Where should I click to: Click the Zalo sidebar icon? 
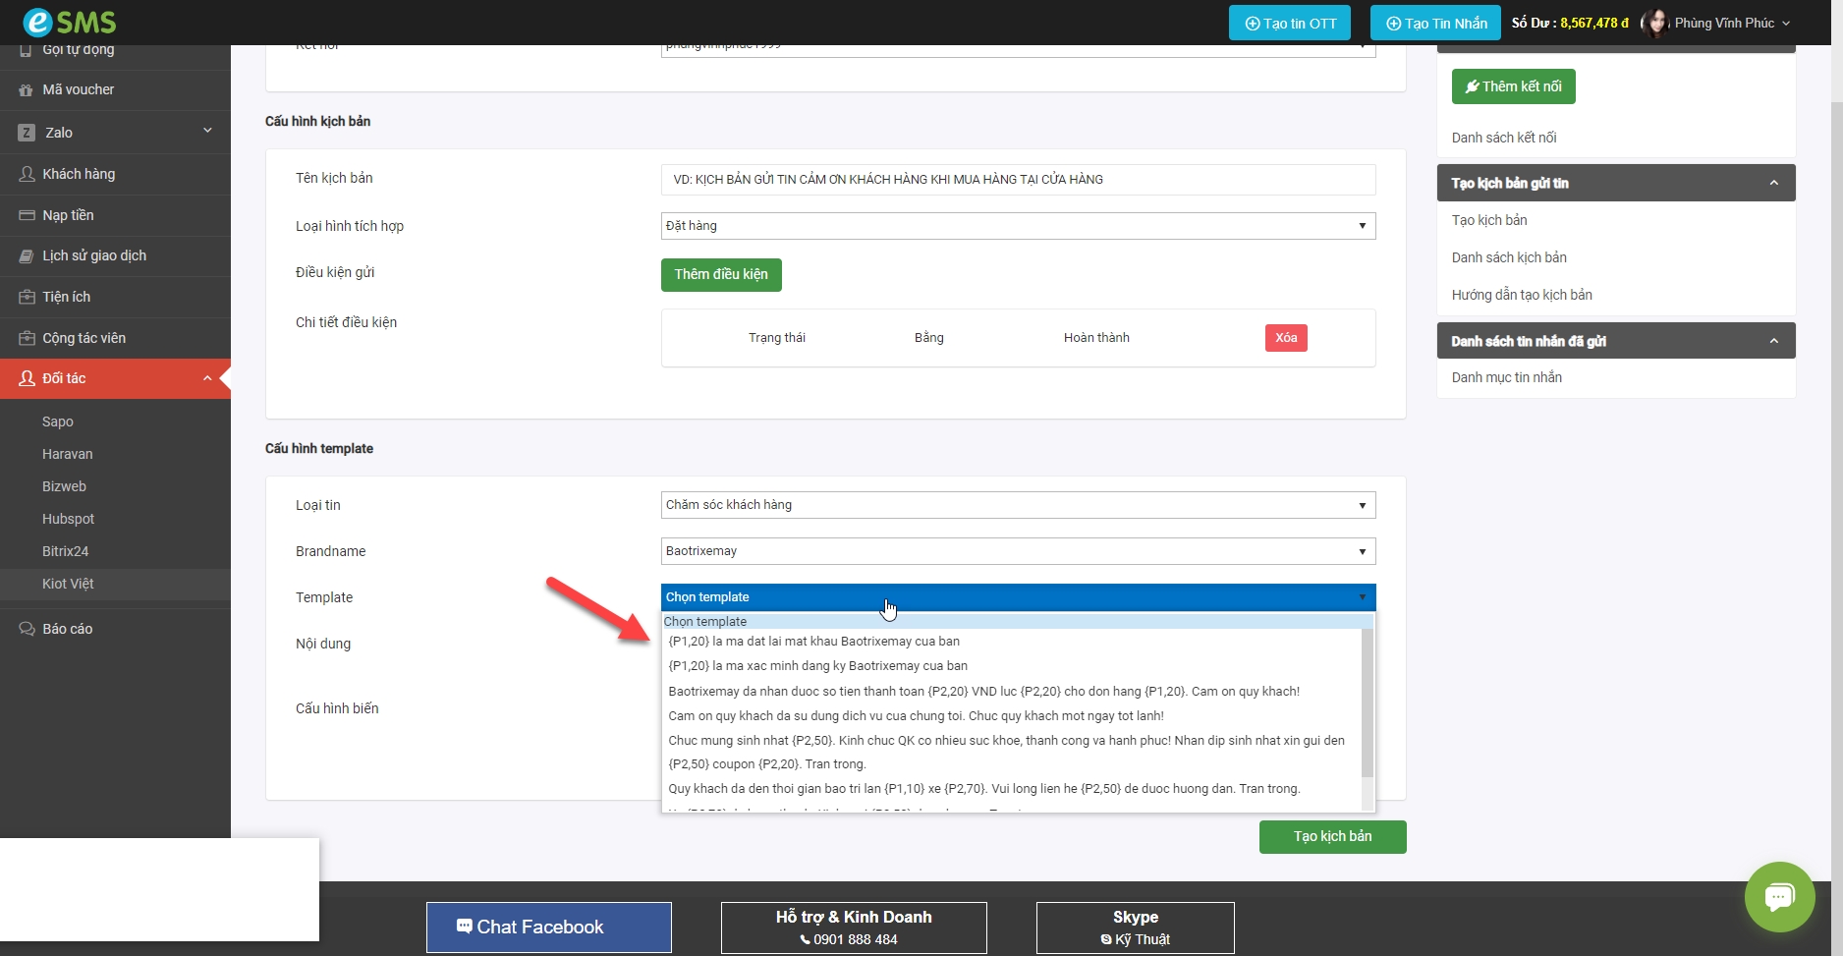pos(27,133)
